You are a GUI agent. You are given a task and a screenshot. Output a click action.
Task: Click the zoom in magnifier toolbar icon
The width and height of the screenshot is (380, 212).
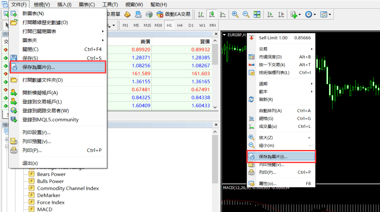pyautogui.click(x=235, y=14)
